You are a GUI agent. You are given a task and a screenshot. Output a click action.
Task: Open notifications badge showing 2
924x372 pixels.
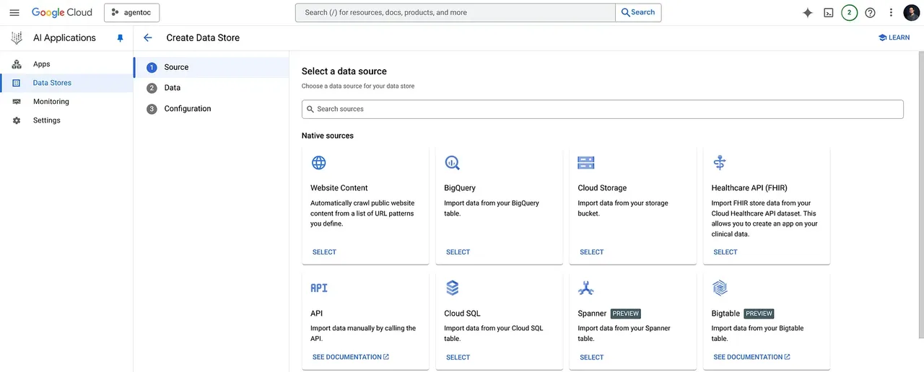[850, 12]
